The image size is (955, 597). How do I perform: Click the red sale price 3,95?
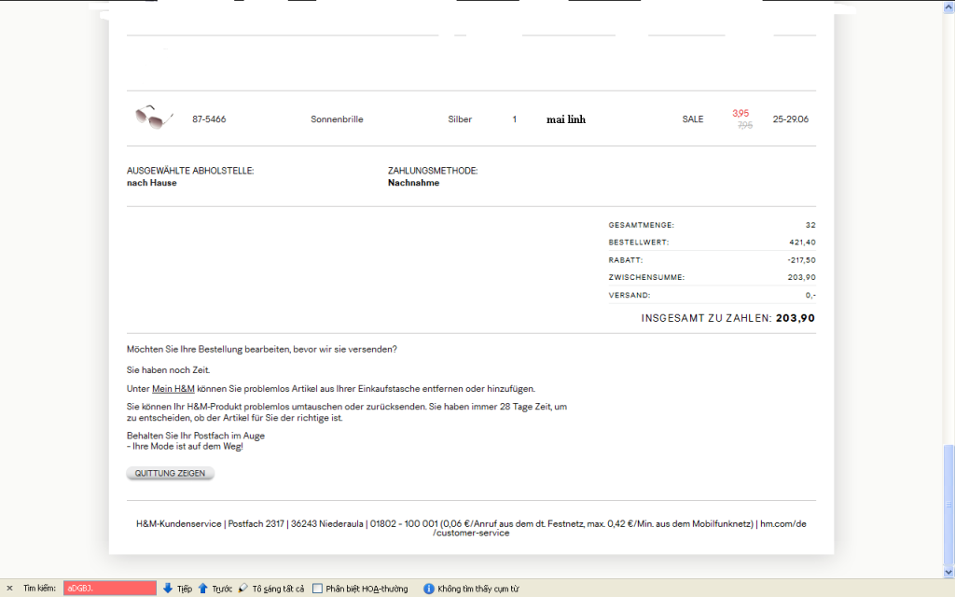click(740, 113)
